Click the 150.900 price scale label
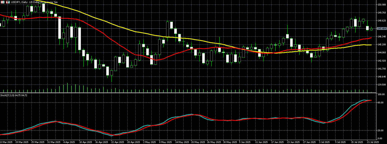 click(382, 5)
